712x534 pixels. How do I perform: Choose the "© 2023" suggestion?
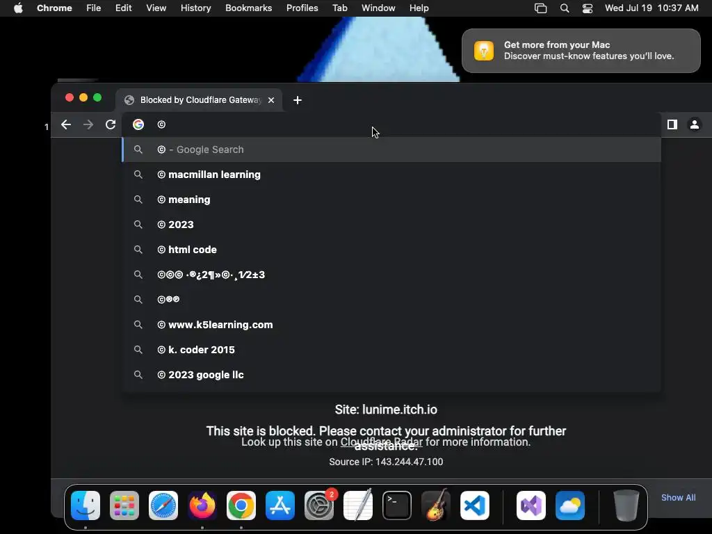coord(391,225)
